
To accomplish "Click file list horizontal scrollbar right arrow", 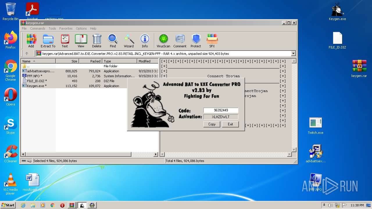I will click(156, 154).
